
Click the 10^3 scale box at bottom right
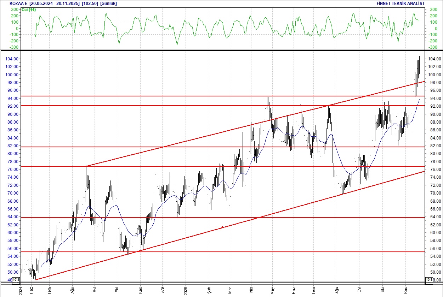click(429, 279)
